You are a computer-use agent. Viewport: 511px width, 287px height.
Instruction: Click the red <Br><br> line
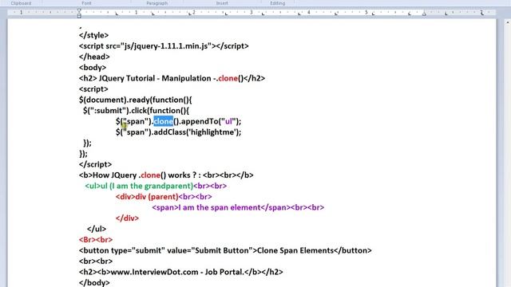coord(96,239)
